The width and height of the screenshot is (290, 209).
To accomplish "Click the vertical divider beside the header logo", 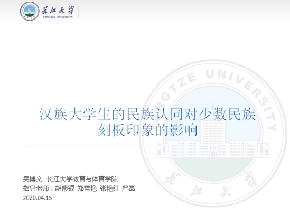I will (x=79, y=12).
